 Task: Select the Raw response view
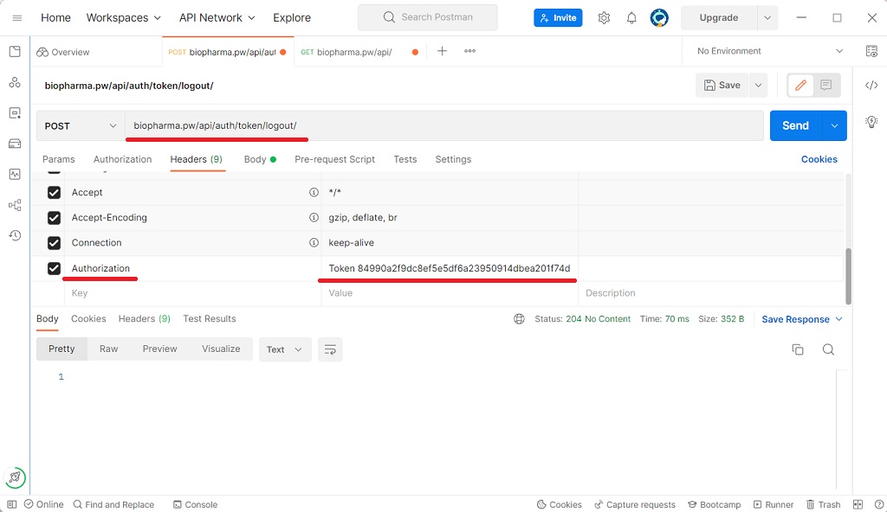[x=108, y=349]
